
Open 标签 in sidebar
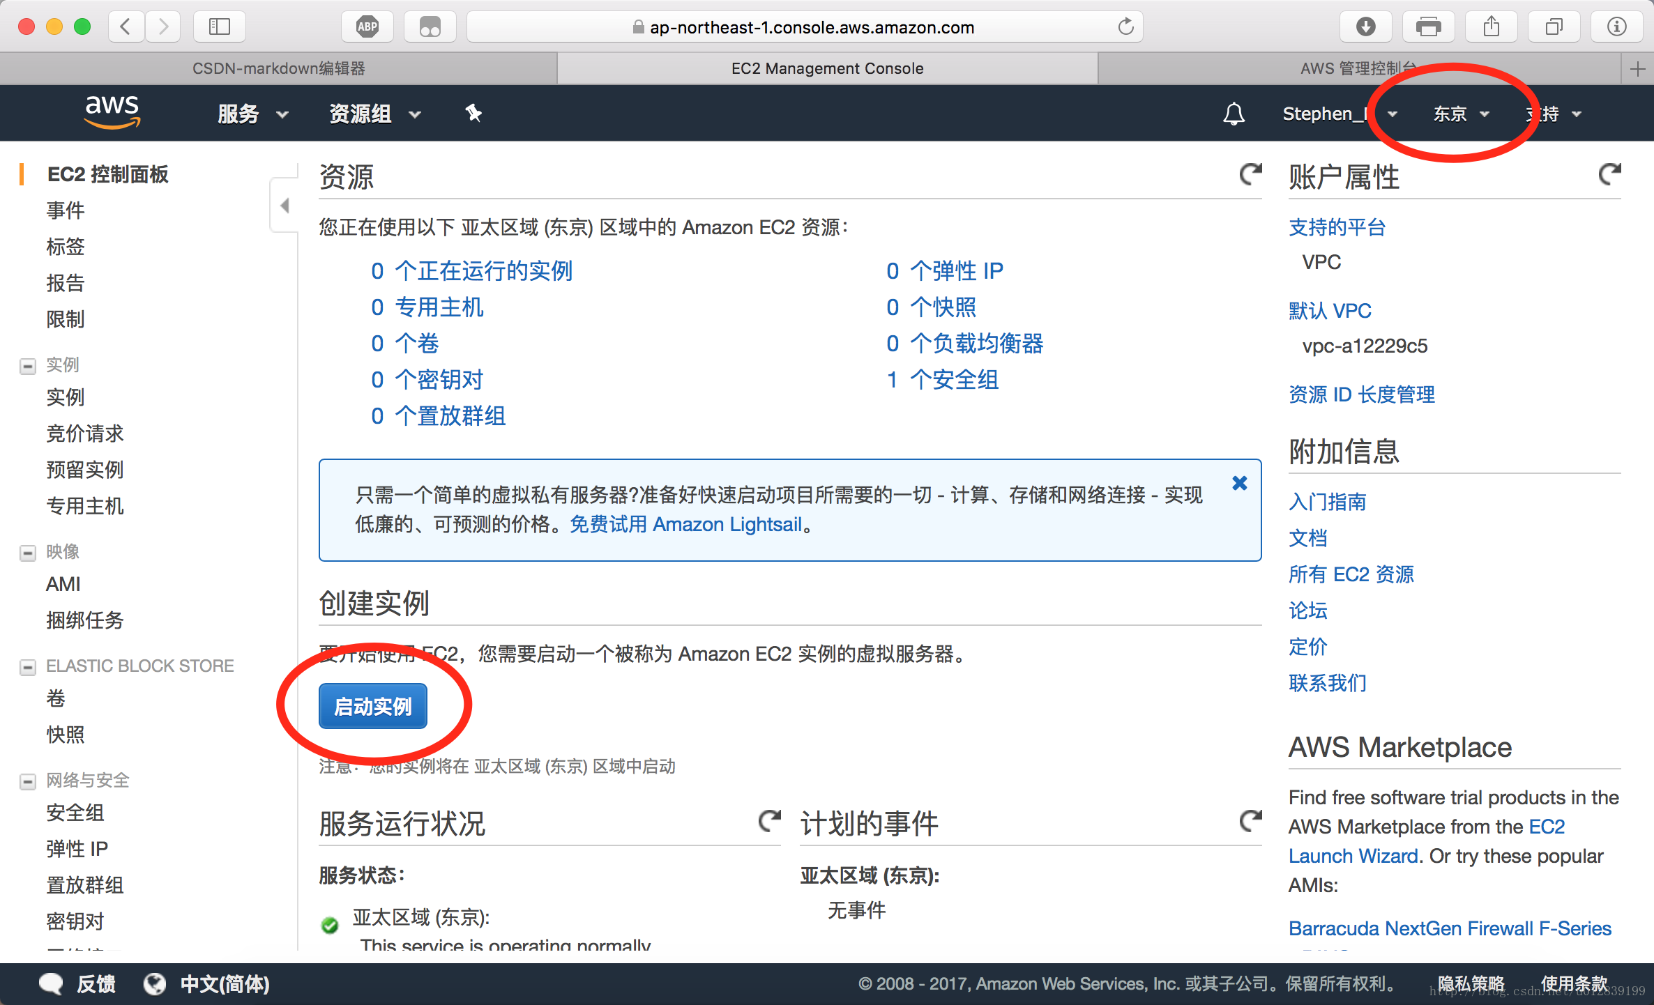(x=66, y=247)
